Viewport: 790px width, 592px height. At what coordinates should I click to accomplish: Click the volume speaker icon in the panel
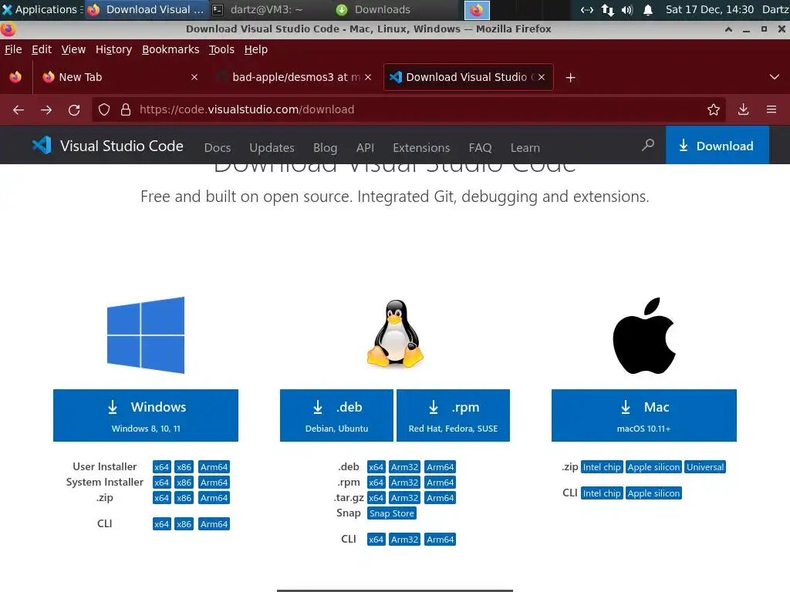[x=627, y=9]
